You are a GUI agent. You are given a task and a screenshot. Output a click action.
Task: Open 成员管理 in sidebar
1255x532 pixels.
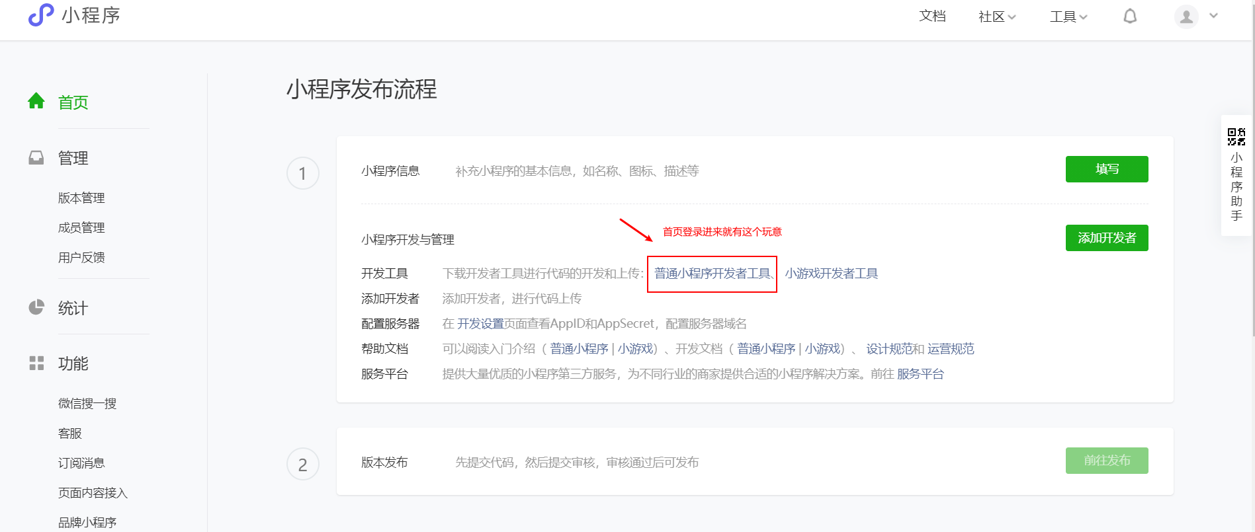point(81,227)
